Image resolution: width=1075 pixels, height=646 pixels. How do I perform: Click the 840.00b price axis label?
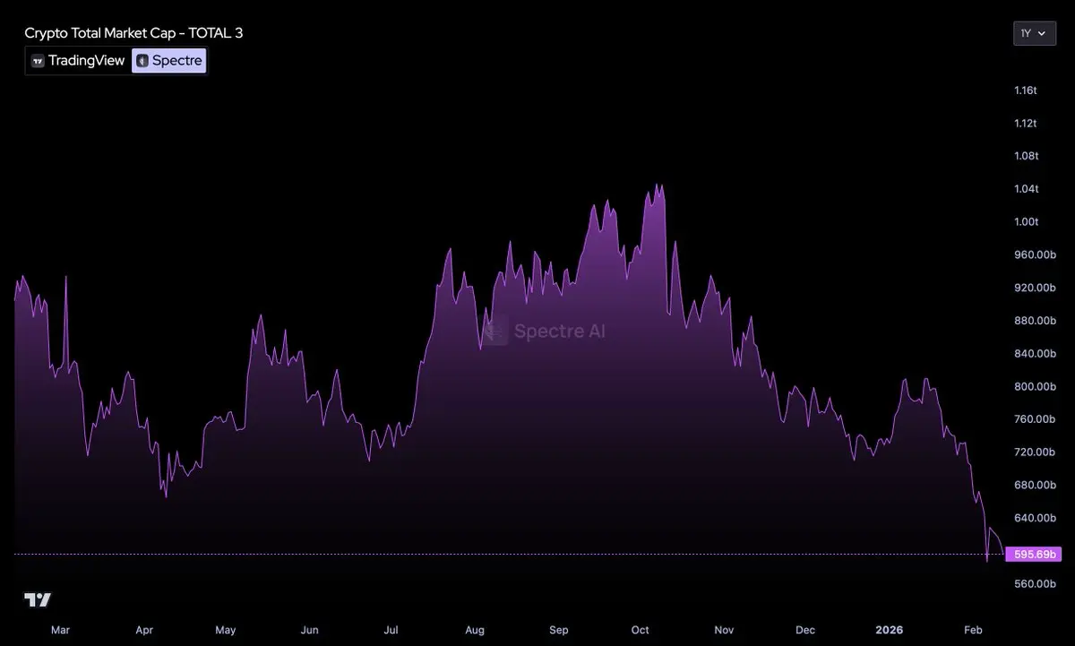[x=1035, y=354]
